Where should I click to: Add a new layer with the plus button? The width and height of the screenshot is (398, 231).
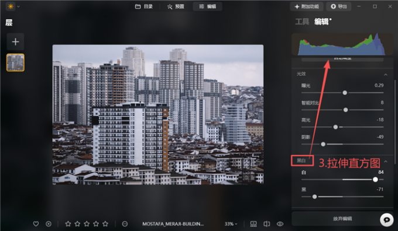click(15, 42)
